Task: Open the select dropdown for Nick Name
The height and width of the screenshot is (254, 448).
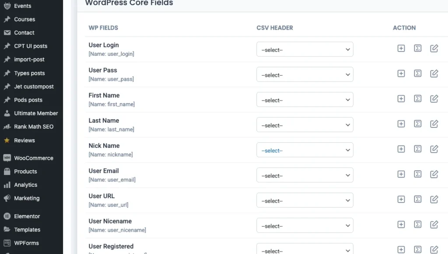Action: point(304,150)
